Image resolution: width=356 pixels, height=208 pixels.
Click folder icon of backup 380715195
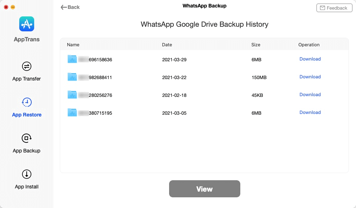pyautogui.click(x=72, y=113)
